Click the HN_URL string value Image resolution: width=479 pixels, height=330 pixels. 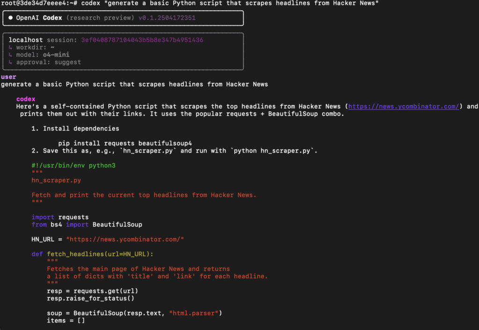125,239
